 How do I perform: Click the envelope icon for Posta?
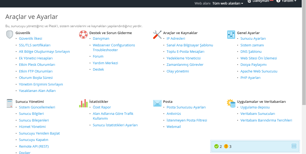pos(157,103)
